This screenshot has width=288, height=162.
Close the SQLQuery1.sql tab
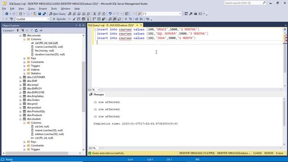pyautogui.click(x=141, y=25)
